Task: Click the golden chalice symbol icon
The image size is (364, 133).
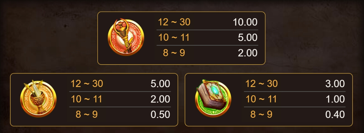Action: [x=38, y=99]
